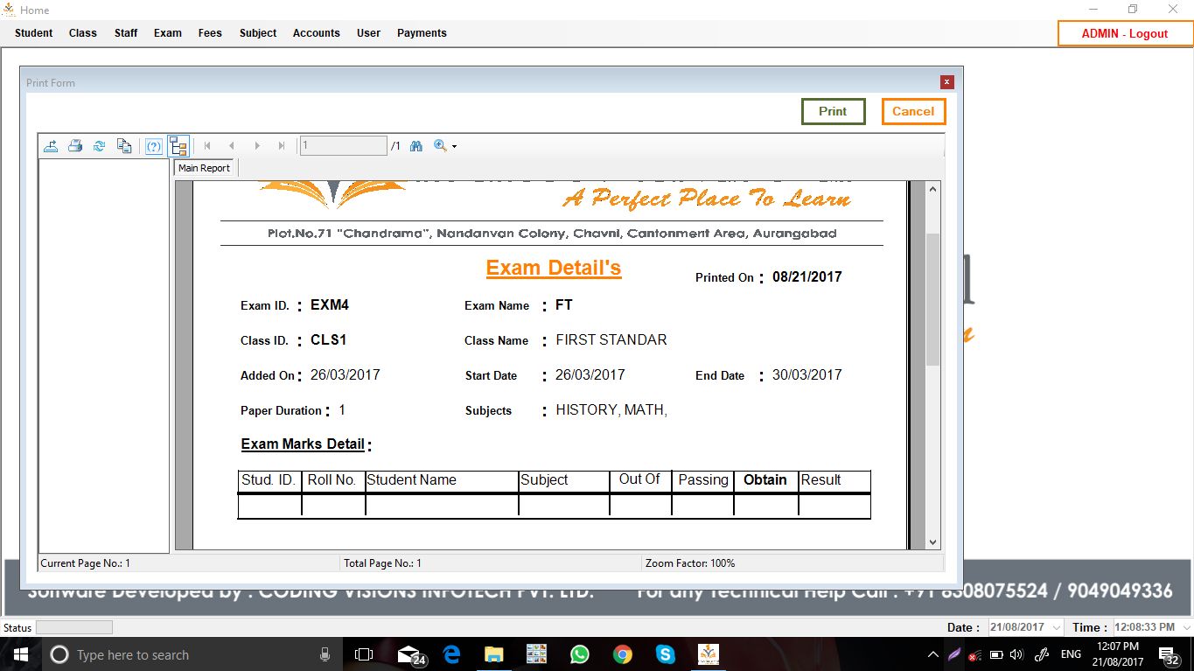1194x671 pixels.
Task: Open the Accounts menu
Action: [317, 33]
